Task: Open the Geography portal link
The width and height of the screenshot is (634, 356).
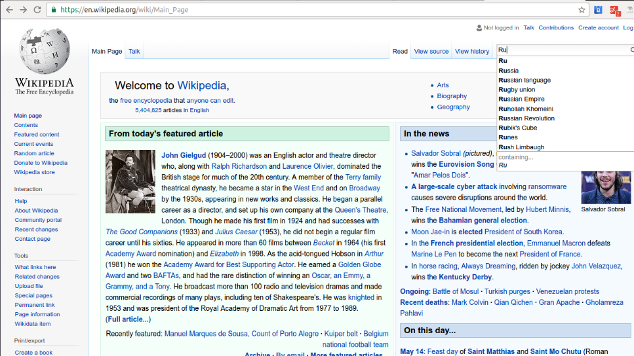Action: [x=453, y=107]
